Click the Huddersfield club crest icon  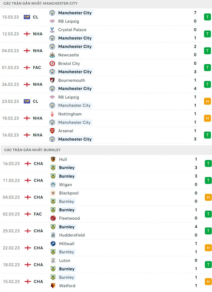point(53,235)
